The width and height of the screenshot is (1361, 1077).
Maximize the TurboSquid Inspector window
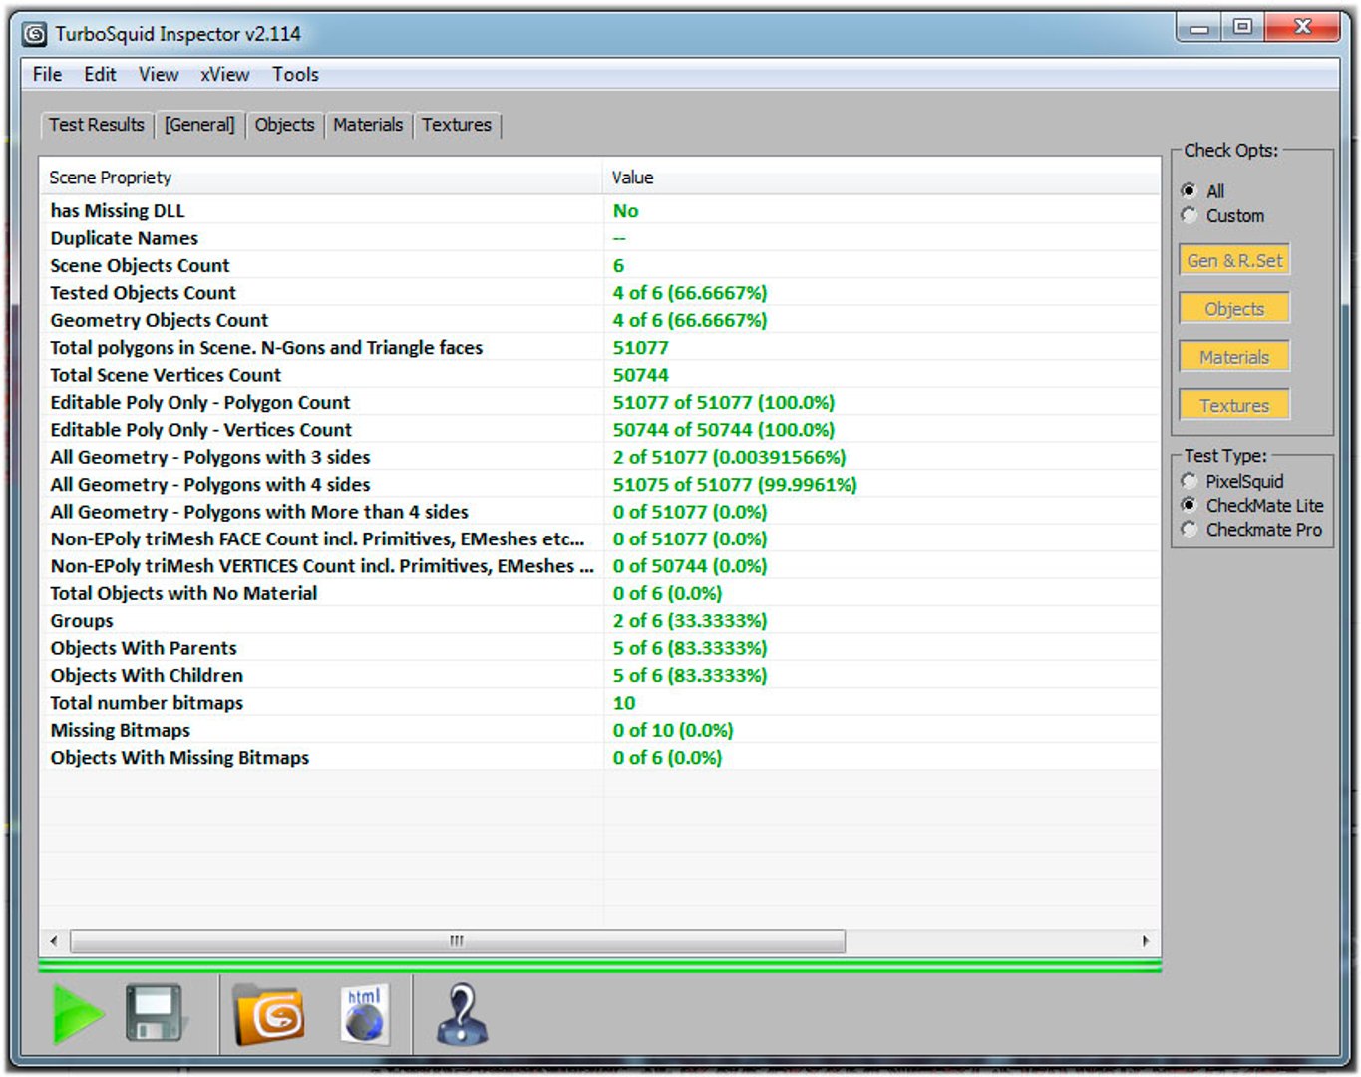[x=1242, y=28]
